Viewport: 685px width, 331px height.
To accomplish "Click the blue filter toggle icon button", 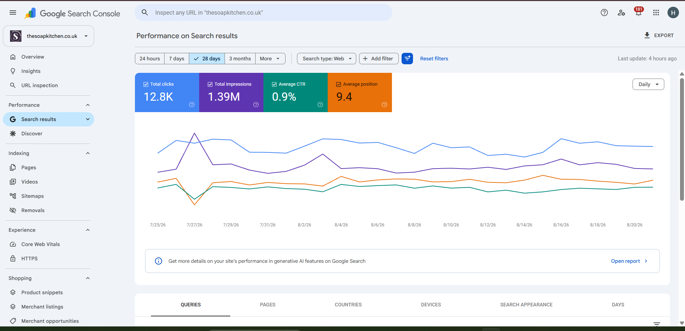I will (407, 59).
